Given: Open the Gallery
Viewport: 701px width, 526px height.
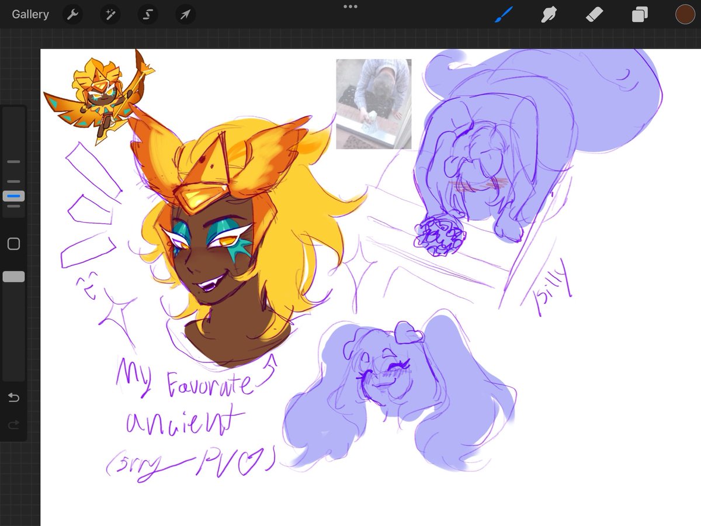Looking at the screenshot, I should 30,15.
